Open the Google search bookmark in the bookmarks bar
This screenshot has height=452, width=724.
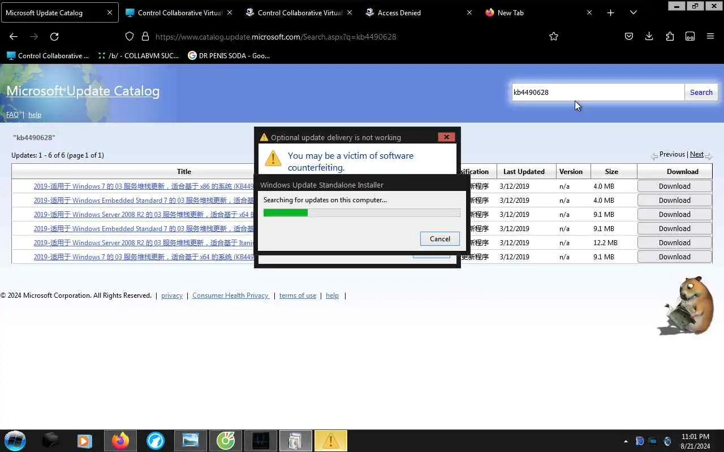pyautogui.click(x=229, y=55)
